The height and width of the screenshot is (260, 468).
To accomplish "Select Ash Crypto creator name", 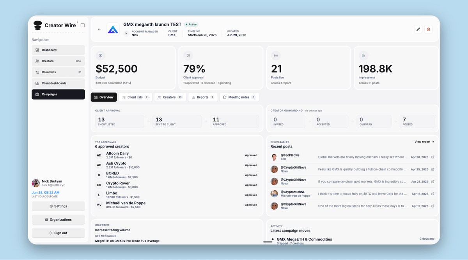I will [116, 163].
